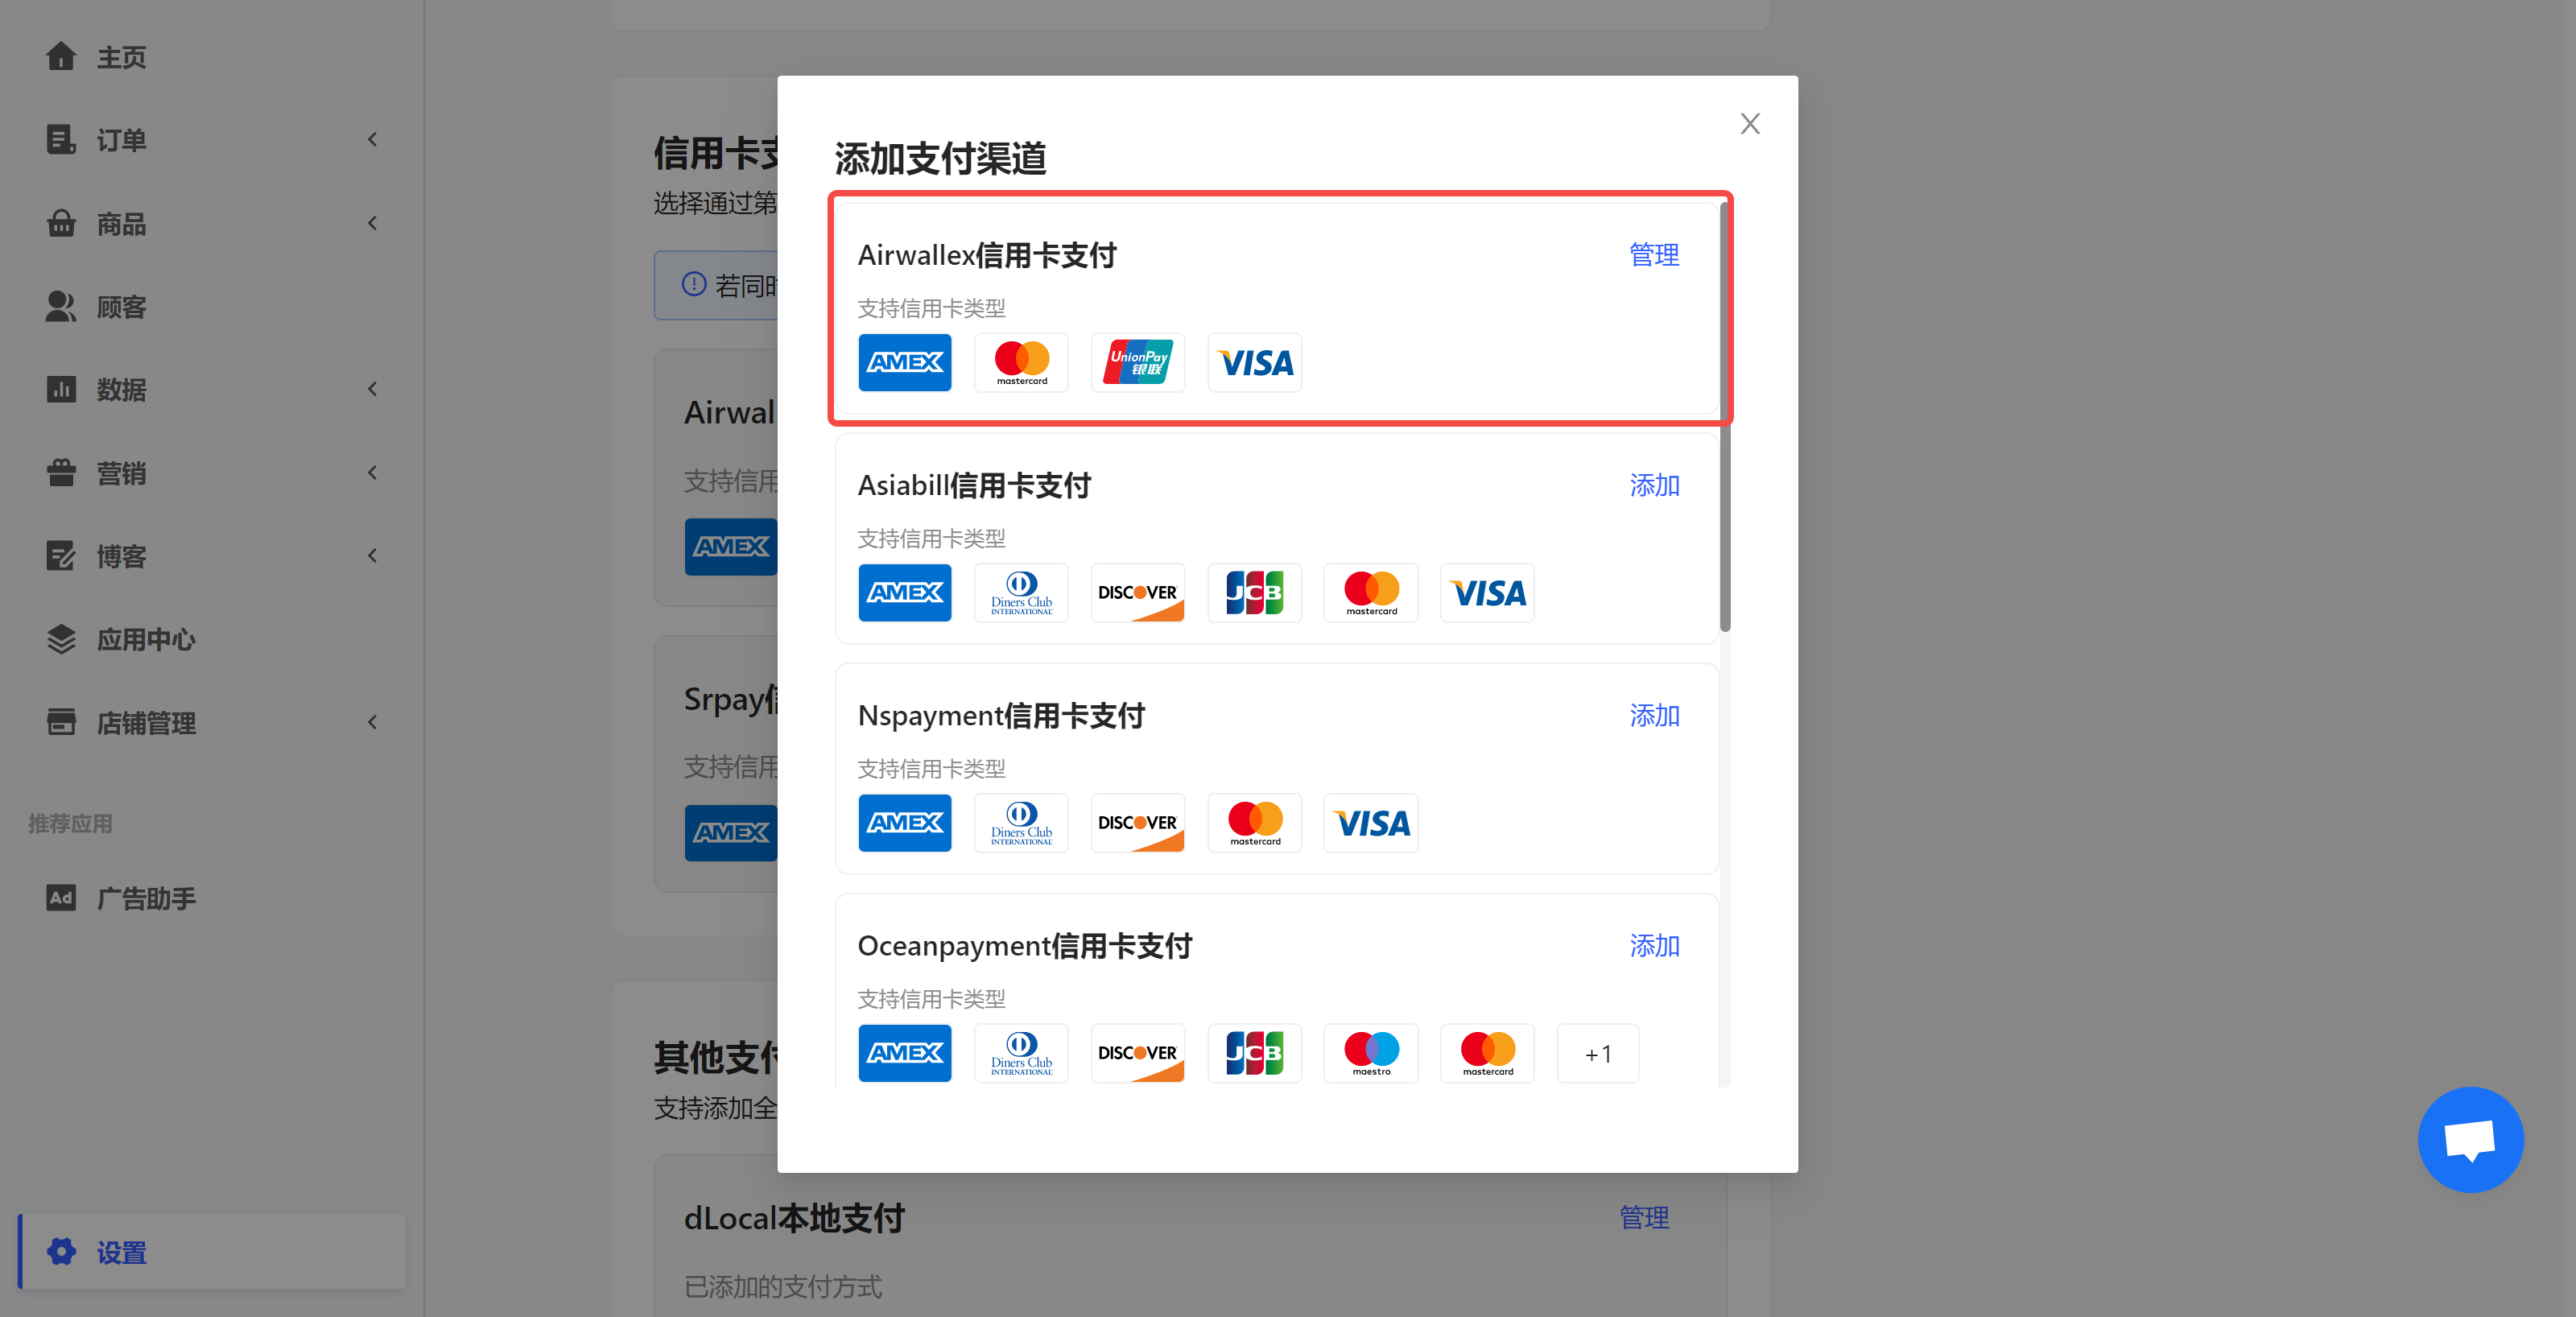The height and width of the screenshot is (1317, 2576).
Task: Click the blog edit icon beside 博客
Action: (61, 555)
